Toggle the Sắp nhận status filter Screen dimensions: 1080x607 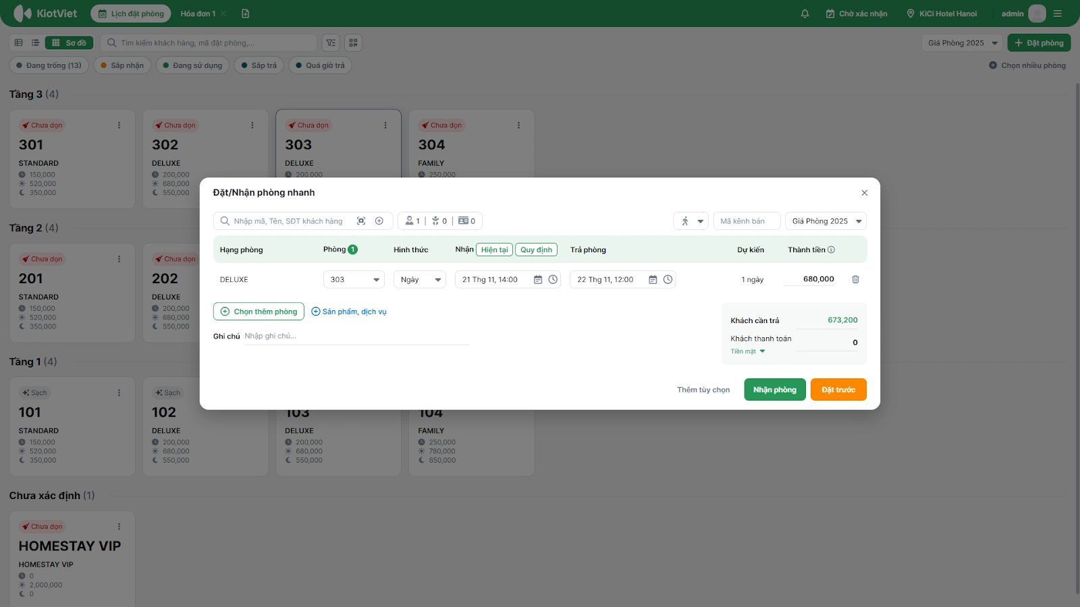(122, 65)
